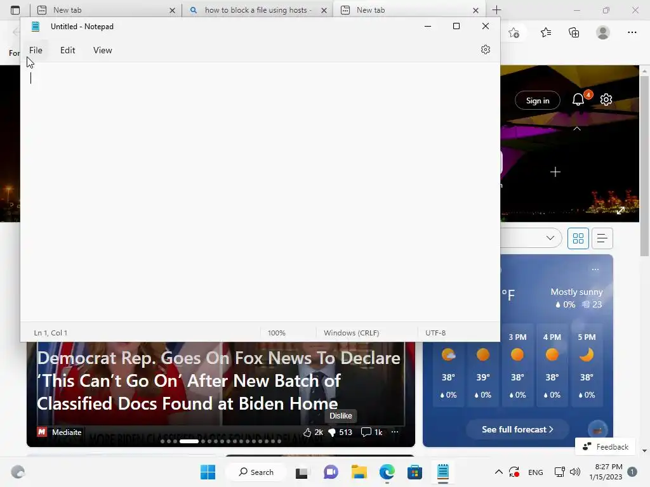650x487 pixels.
Task: Show hidden system tray icons chevron
Action: tap(499, 472)
